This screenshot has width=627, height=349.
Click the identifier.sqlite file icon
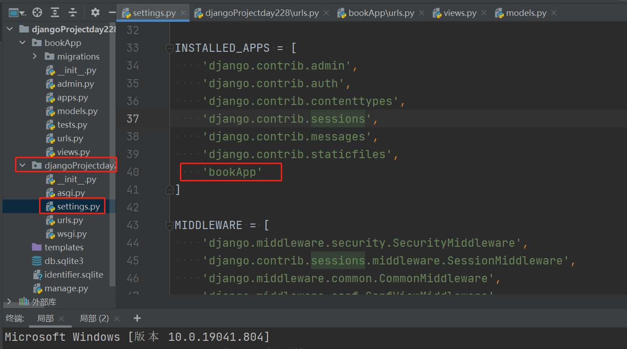tap(37, 275)
